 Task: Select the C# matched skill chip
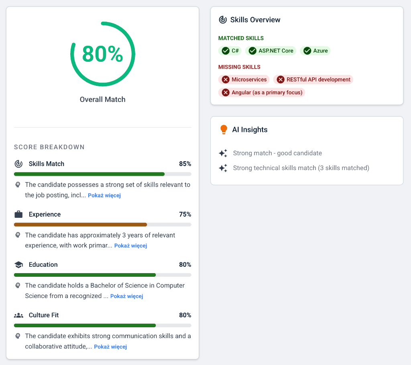(x=230, y=51)
